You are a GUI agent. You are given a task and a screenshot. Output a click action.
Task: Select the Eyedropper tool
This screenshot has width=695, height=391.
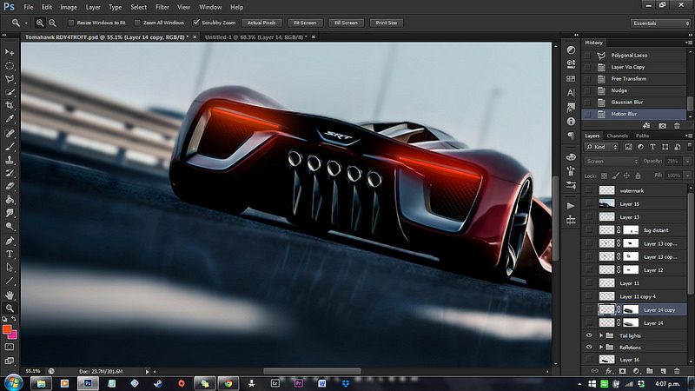10,119
